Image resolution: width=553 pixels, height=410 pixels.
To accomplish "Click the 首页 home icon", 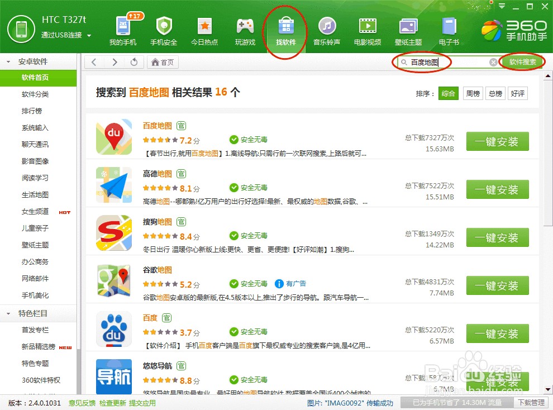I will coord(161,63).
